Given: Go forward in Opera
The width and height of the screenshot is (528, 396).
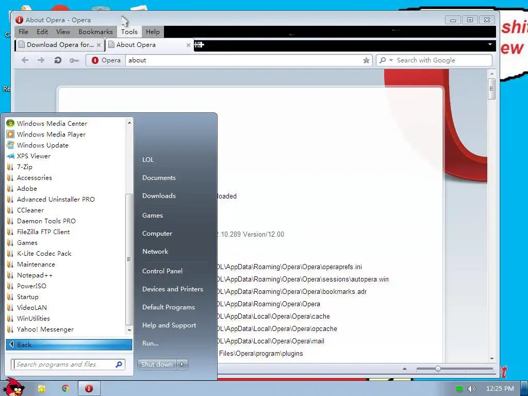Looking at the screenshot, I should 41,60.
